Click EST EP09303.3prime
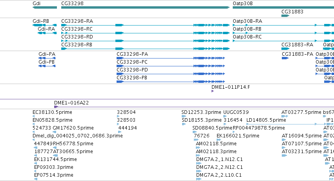The height and width of the screenshot is (181, 334). [54, 167]
